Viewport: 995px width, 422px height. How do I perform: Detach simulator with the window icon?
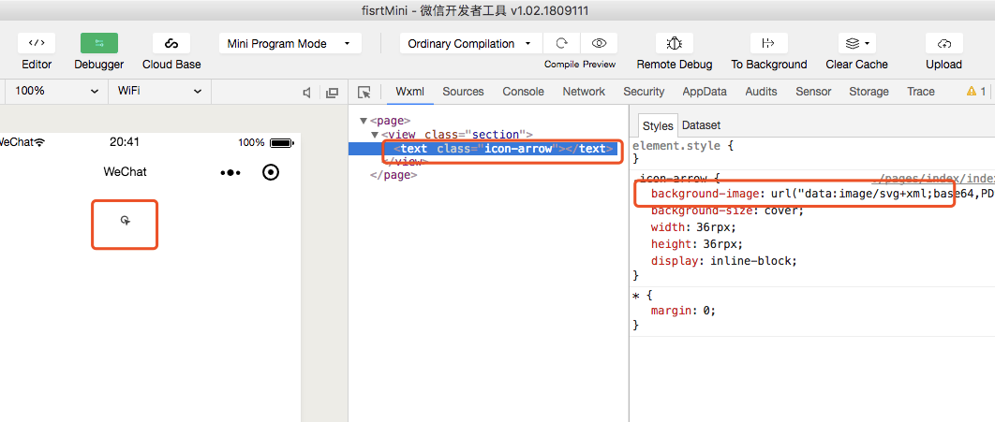click(332, 93)
